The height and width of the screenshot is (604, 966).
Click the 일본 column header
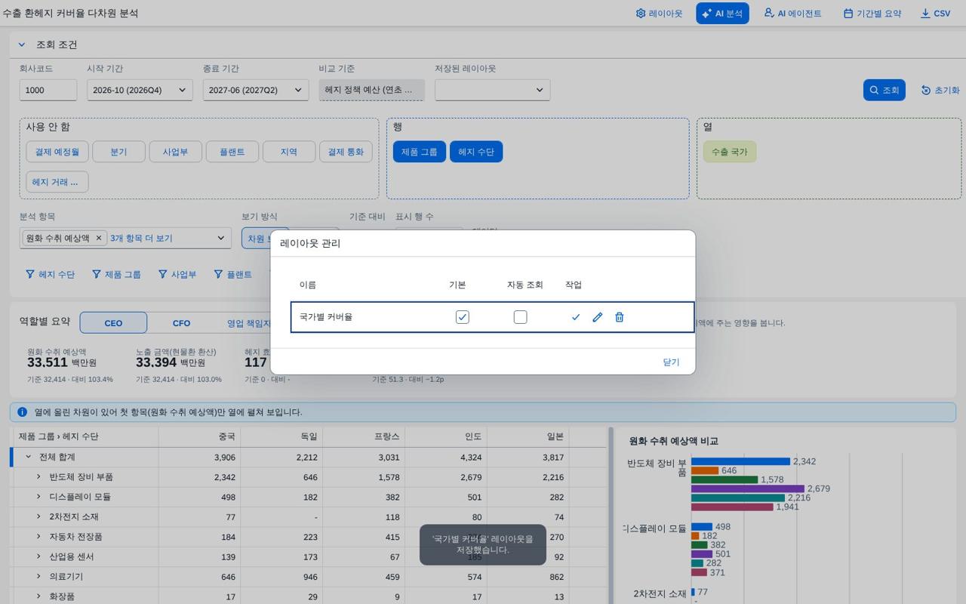[x=528, y=436]
